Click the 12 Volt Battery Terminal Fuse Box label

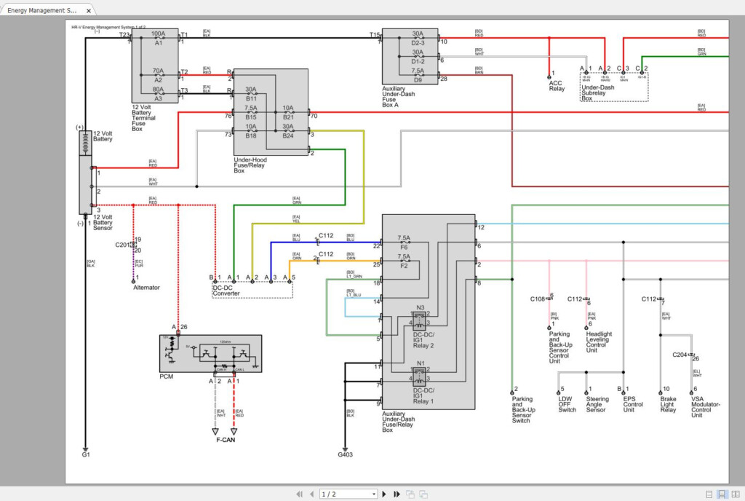click(143, 118)
